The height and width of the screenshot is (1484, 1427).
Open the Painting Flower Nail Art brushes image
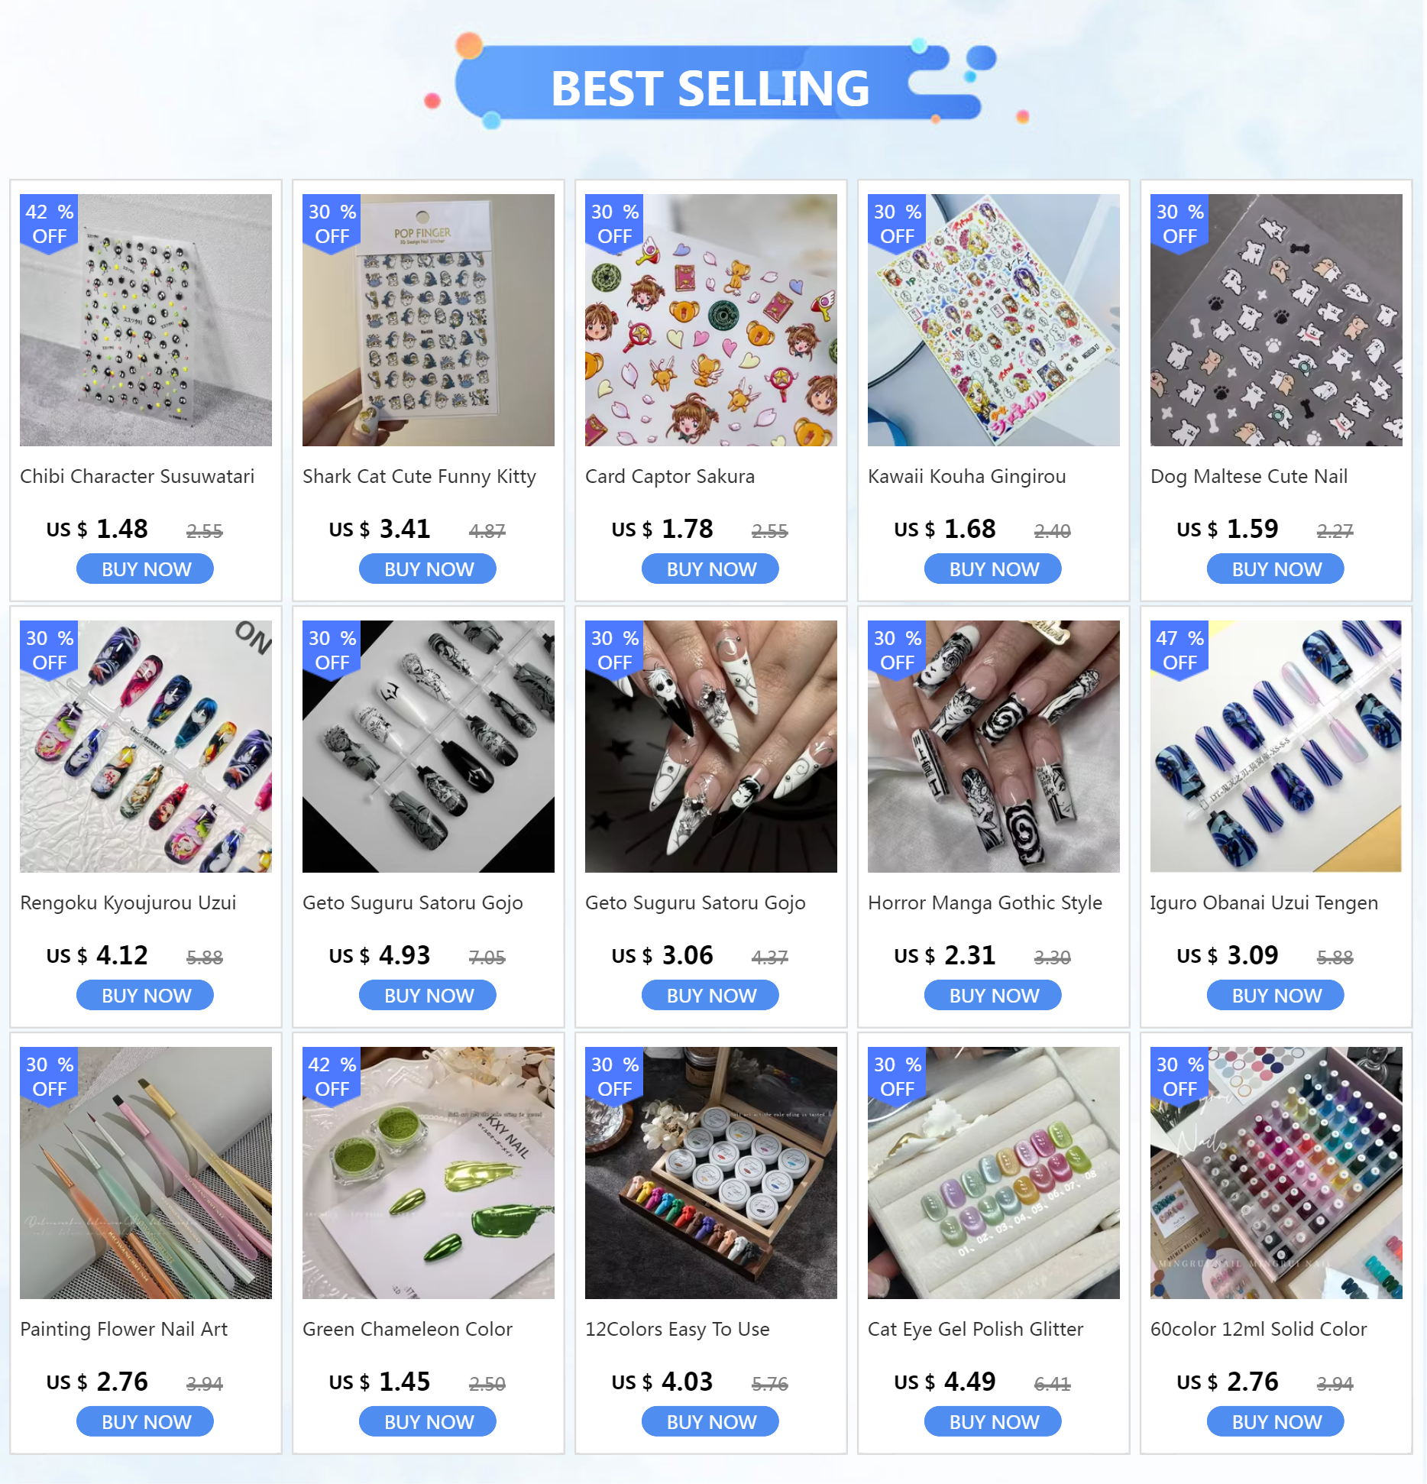coord(146,1173)
